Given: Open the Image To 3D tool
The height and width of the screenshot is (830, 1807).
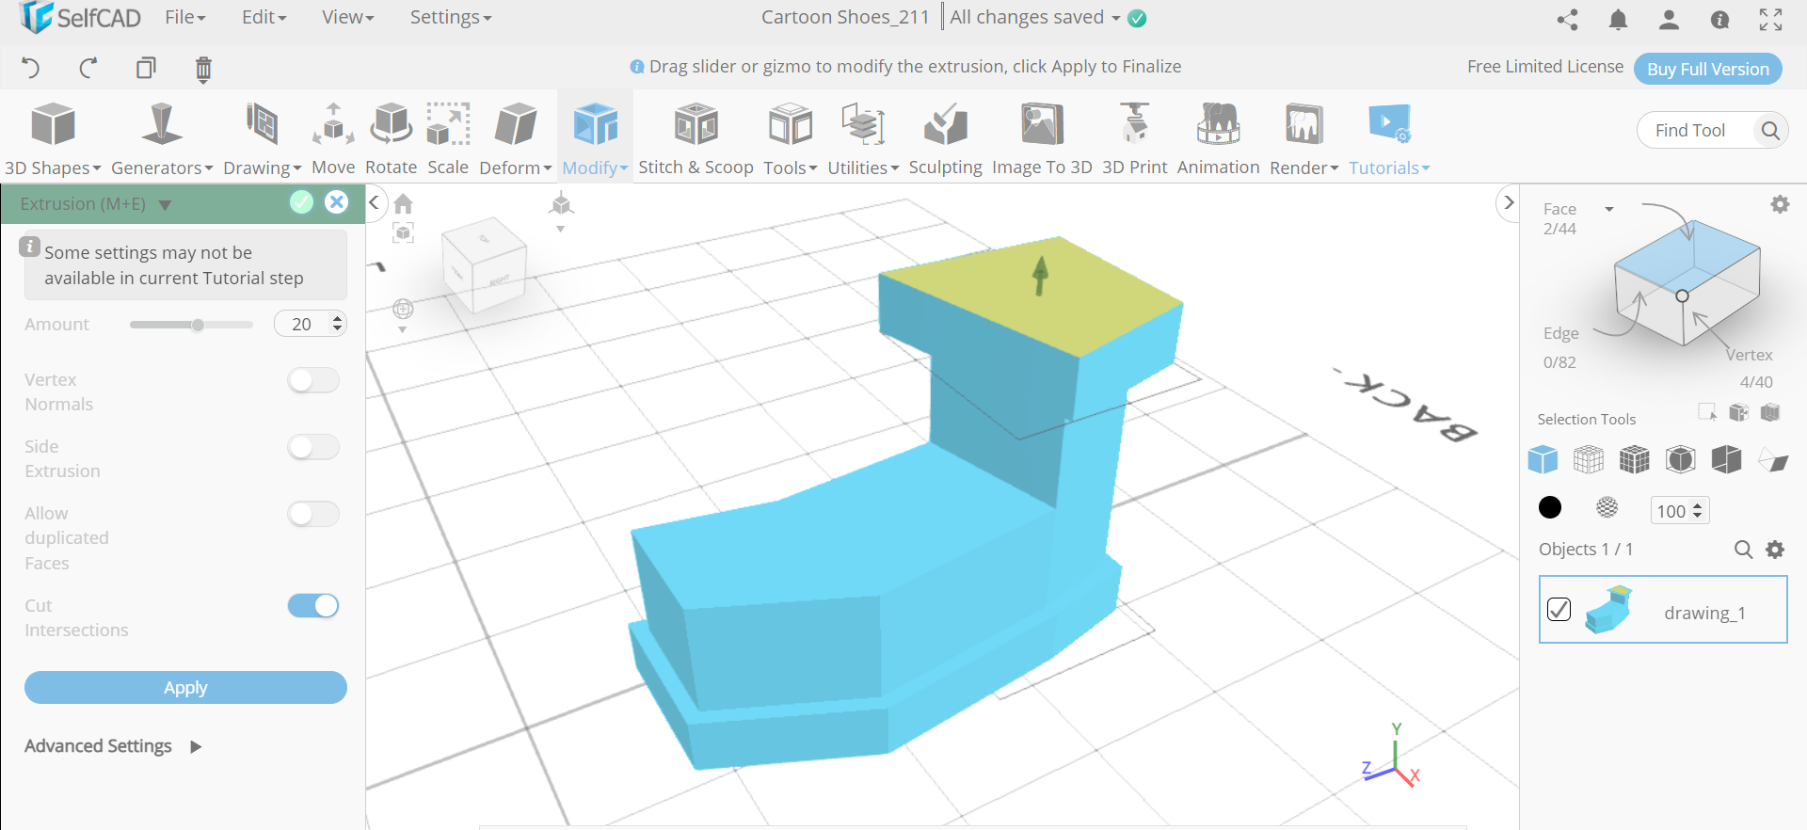Looking at the screenshot, I should [x=1042, y=139].
